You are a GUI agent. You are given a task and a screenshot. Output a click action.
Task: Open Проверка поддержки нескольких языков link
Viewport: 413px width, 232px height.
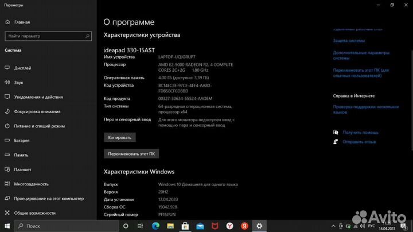[x=366, y=110]
